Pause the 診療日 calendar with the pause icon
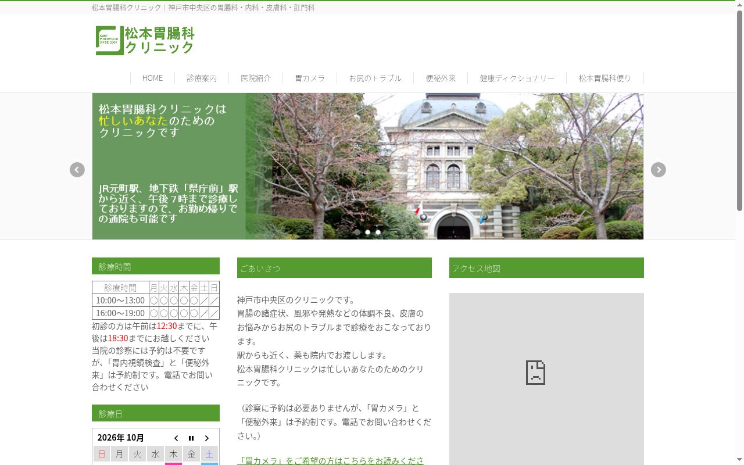 click(191, 438)
